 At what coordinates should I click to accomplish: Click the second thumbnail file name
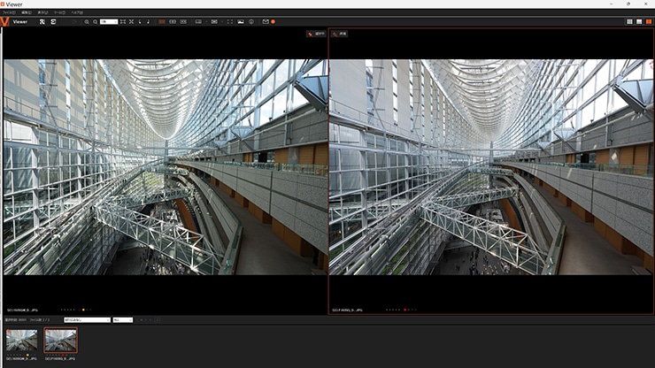(x=60, y=359)
